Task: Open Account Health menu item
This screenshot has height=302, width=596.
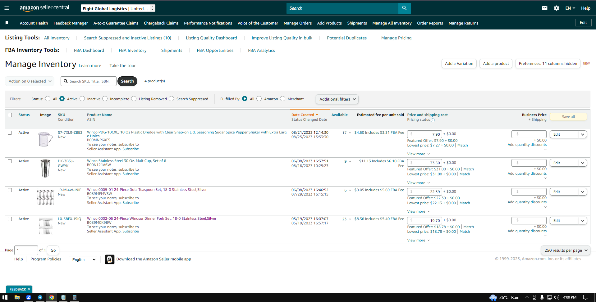Action: click(x=34, y=23)
